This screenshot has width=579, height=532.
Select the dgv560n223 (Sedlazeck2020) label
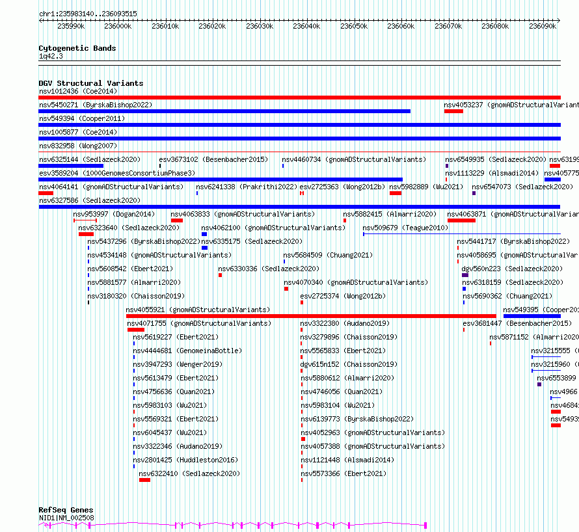(x=512, y=269)
